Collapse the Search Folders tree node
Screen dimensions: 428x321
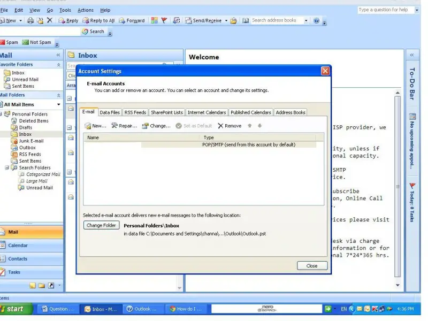7,167
